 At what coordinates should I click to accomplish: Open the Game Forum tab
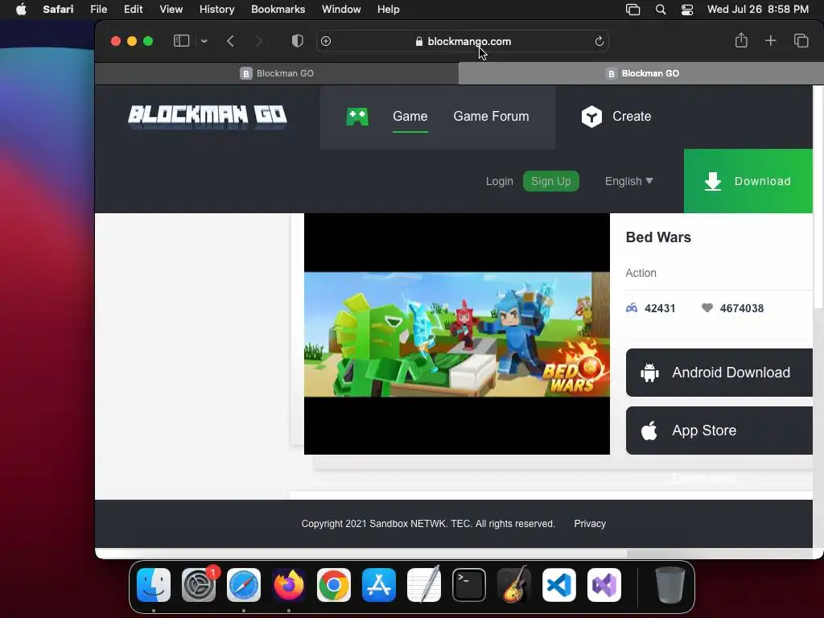pyautogui.click(x=491, y=116)
